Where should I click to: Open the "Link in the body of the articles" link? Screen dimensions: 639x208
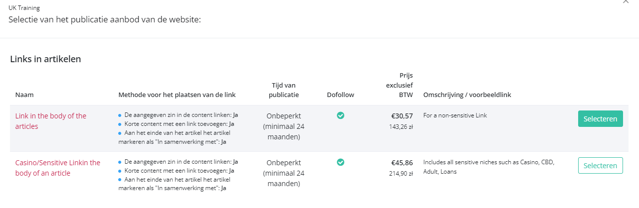51,121
